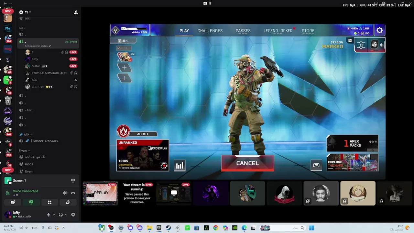This screenshot has height=233, width=414.
Task: Stop streaming with the Screen 1 monitor icon
Action: [x=73, y=181]
